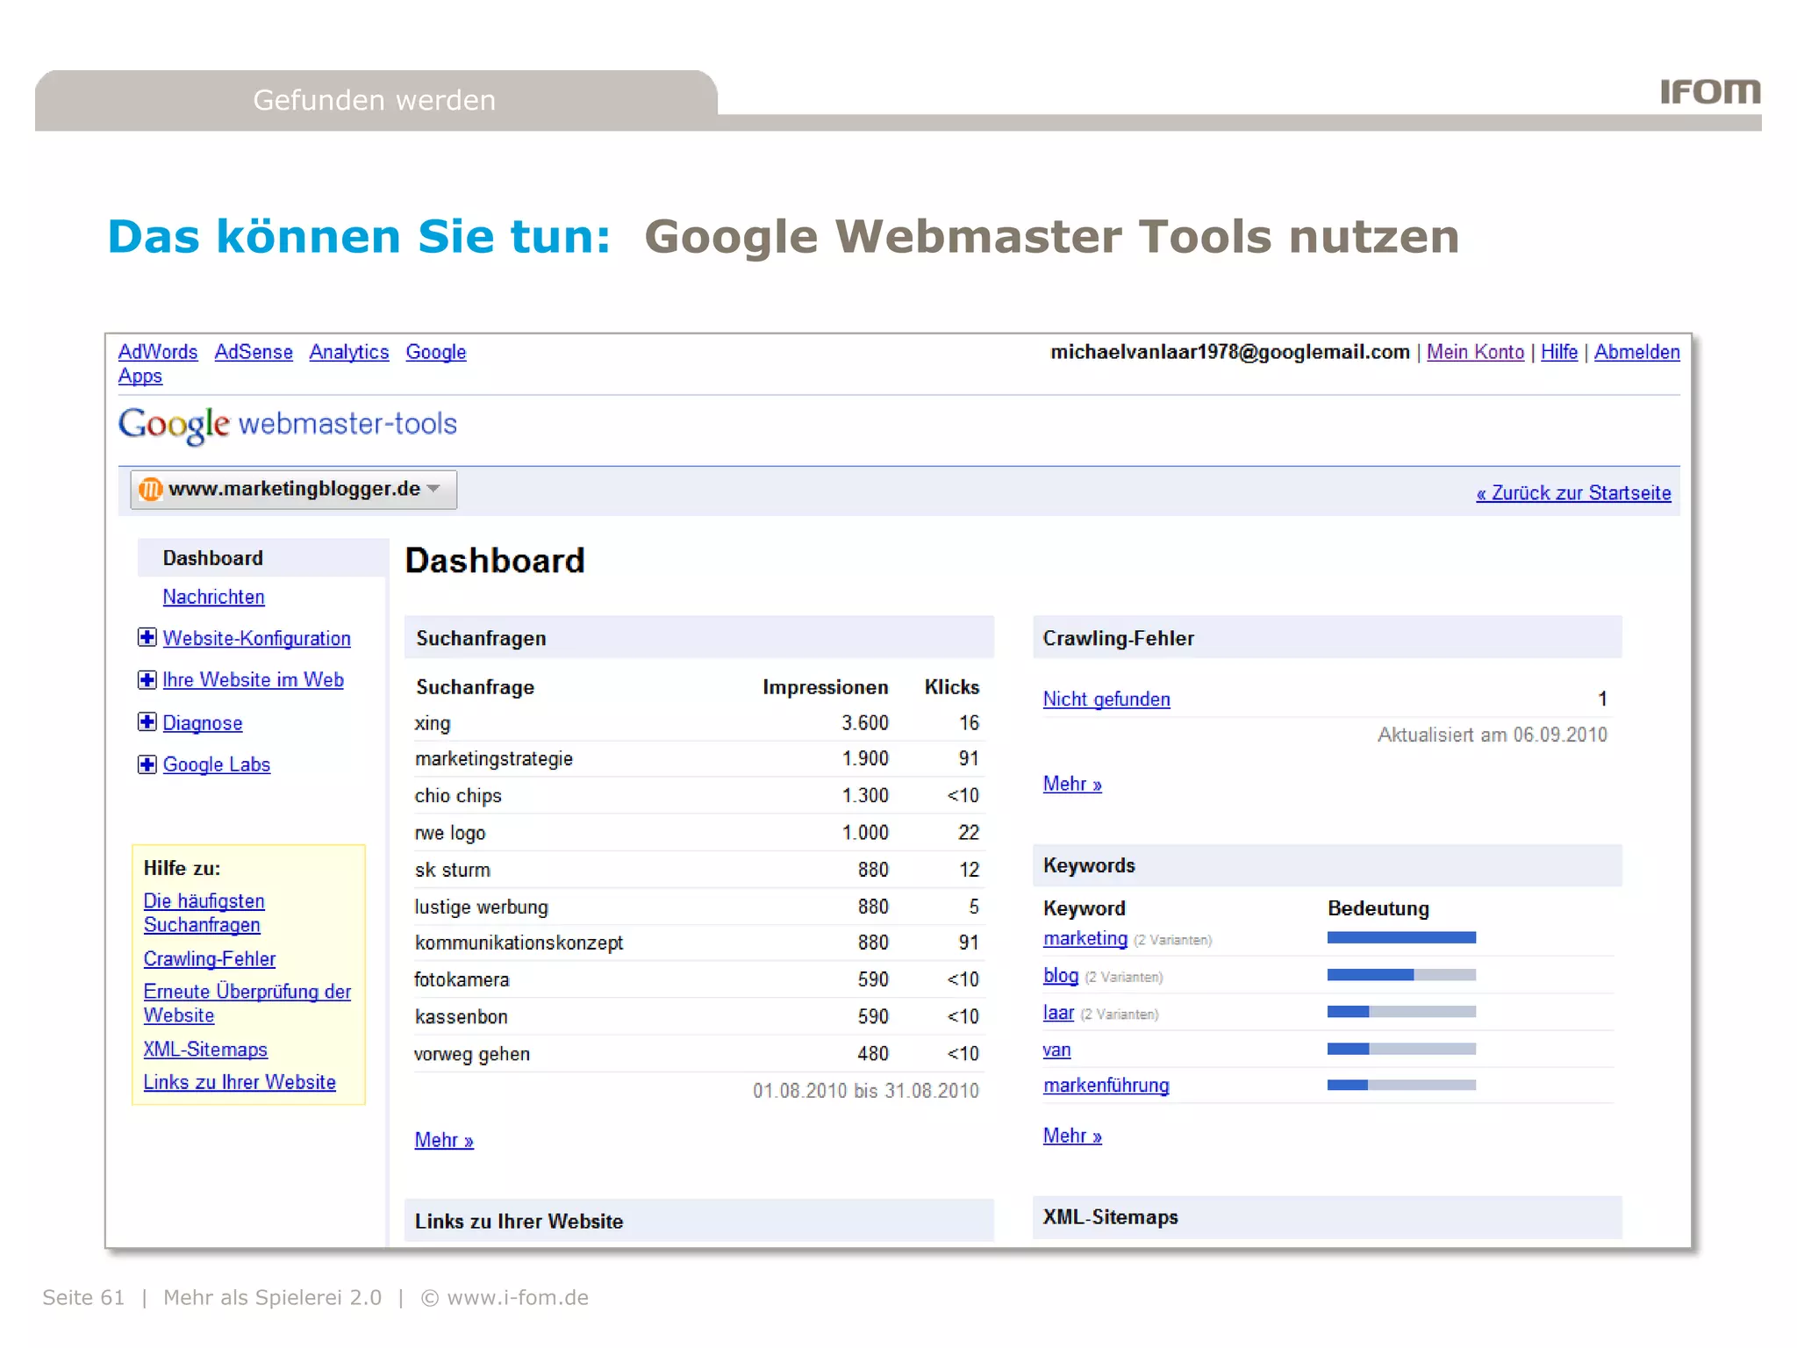Open the Nicht gefunden crawl errors
This screenshot has width=1797, height=1348.
(1106, 699)
